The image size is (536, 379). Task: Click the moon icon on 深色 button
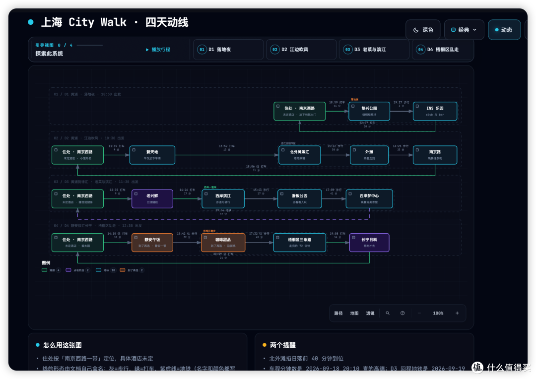[x=416, y=30]
